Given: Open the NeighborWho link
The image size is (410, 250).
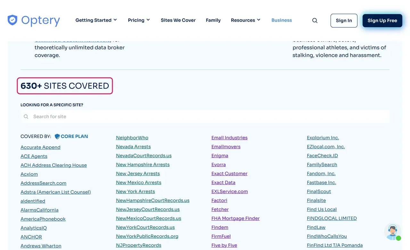Looking at the screenshot, I should coord(132,138).
